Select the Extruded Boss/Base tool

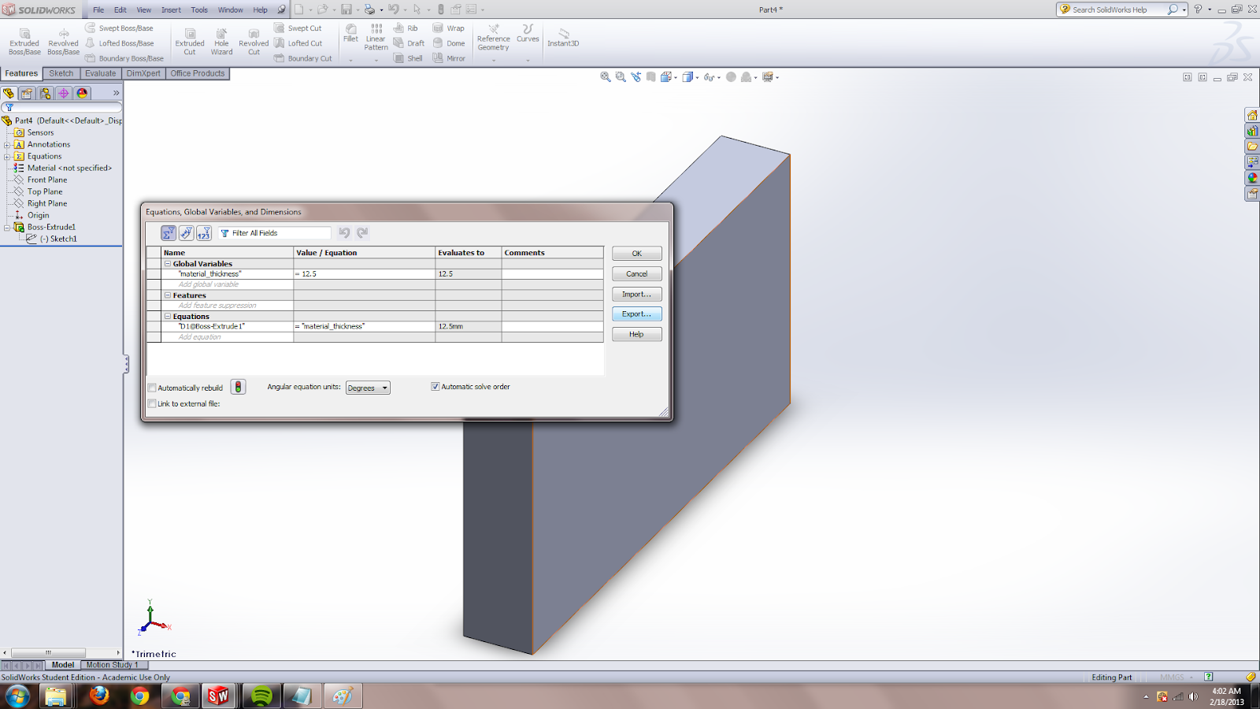click(x=24, y=41)
